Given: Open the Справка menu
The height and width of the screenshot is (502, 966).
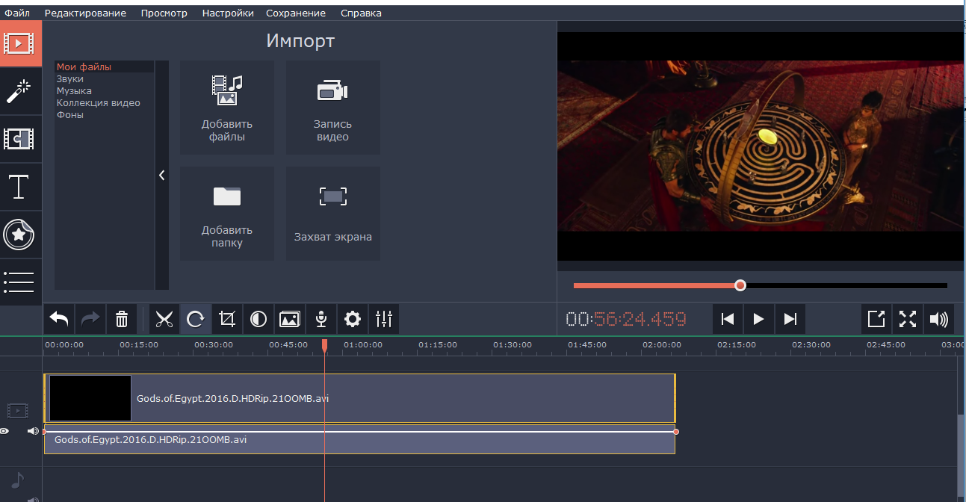Looking at the screenshot, I should click(x=361, y=13).
